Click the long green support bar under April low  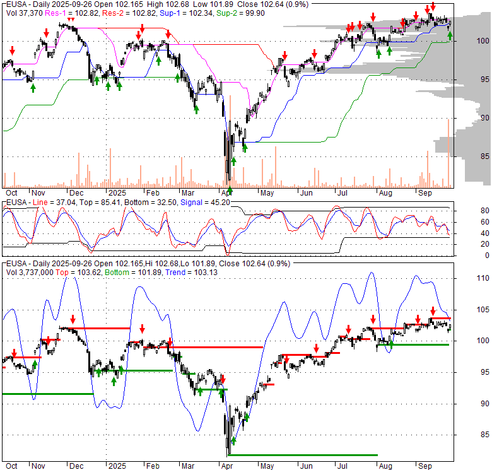303,455
